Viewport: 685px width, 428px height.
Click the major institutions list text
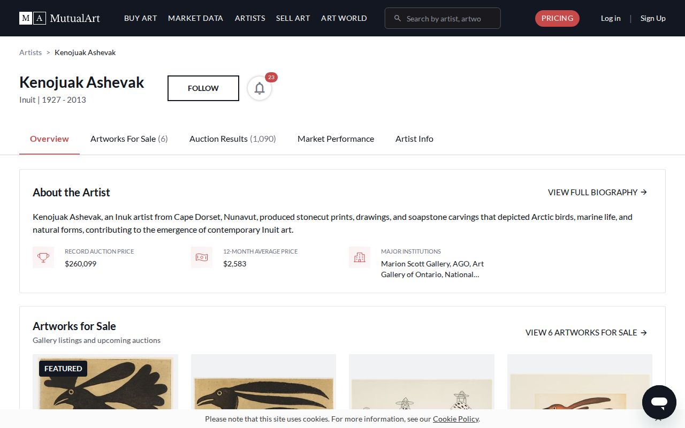pyautogui.click(x=432, y=269)
